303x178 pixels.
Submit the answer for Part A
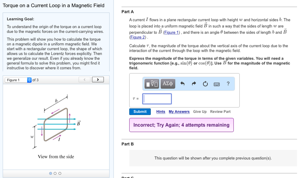pos(140,112)
